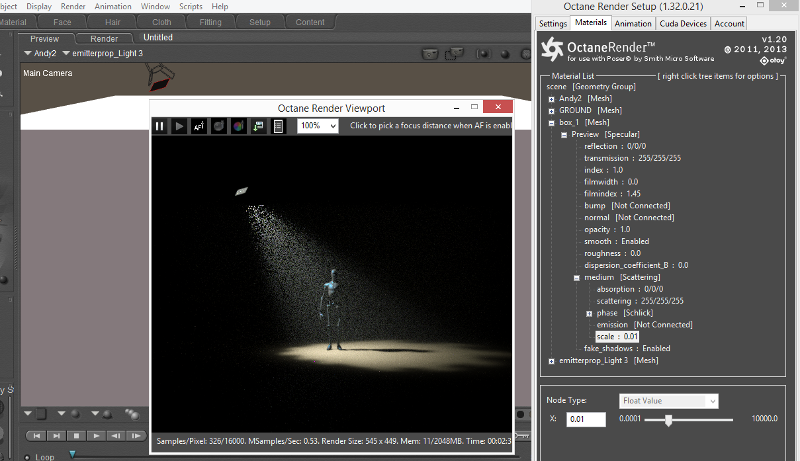Select the transmission tree item
Screen dimensions: 800x461
click(633, 158)
